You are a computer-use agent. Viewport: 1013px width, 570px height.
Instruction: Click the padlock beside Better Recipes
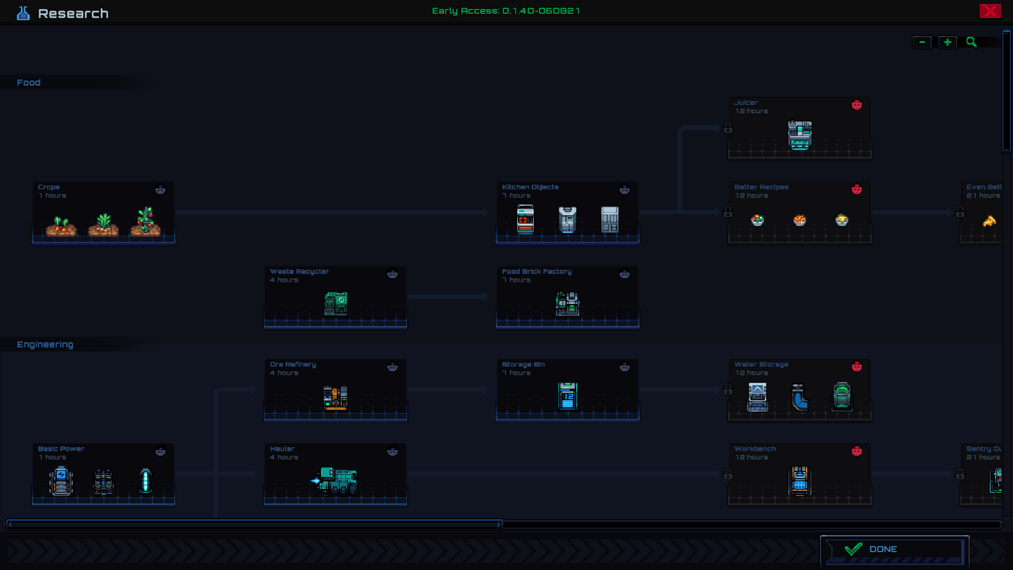[728, 213]
